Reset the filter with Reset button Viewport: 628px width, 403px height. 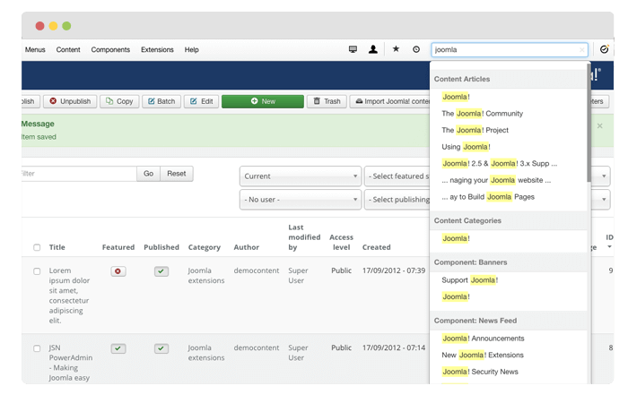(x=177, y=174)
